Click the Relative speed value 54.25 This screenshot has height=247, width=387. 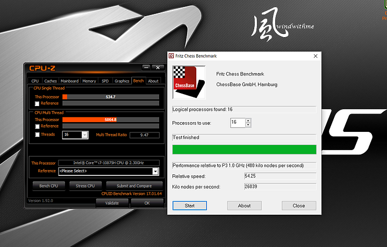(x=280, y=176)
